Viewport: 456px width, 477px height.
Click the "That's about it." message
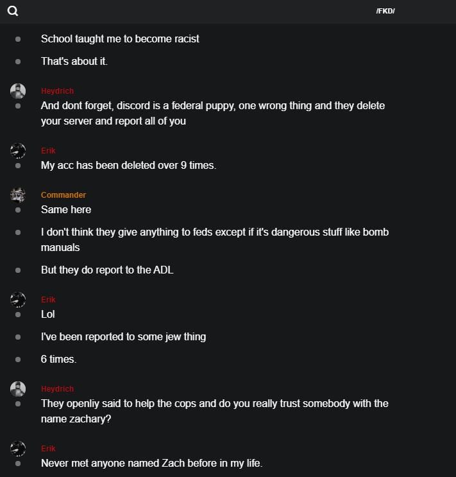(74, 62)
